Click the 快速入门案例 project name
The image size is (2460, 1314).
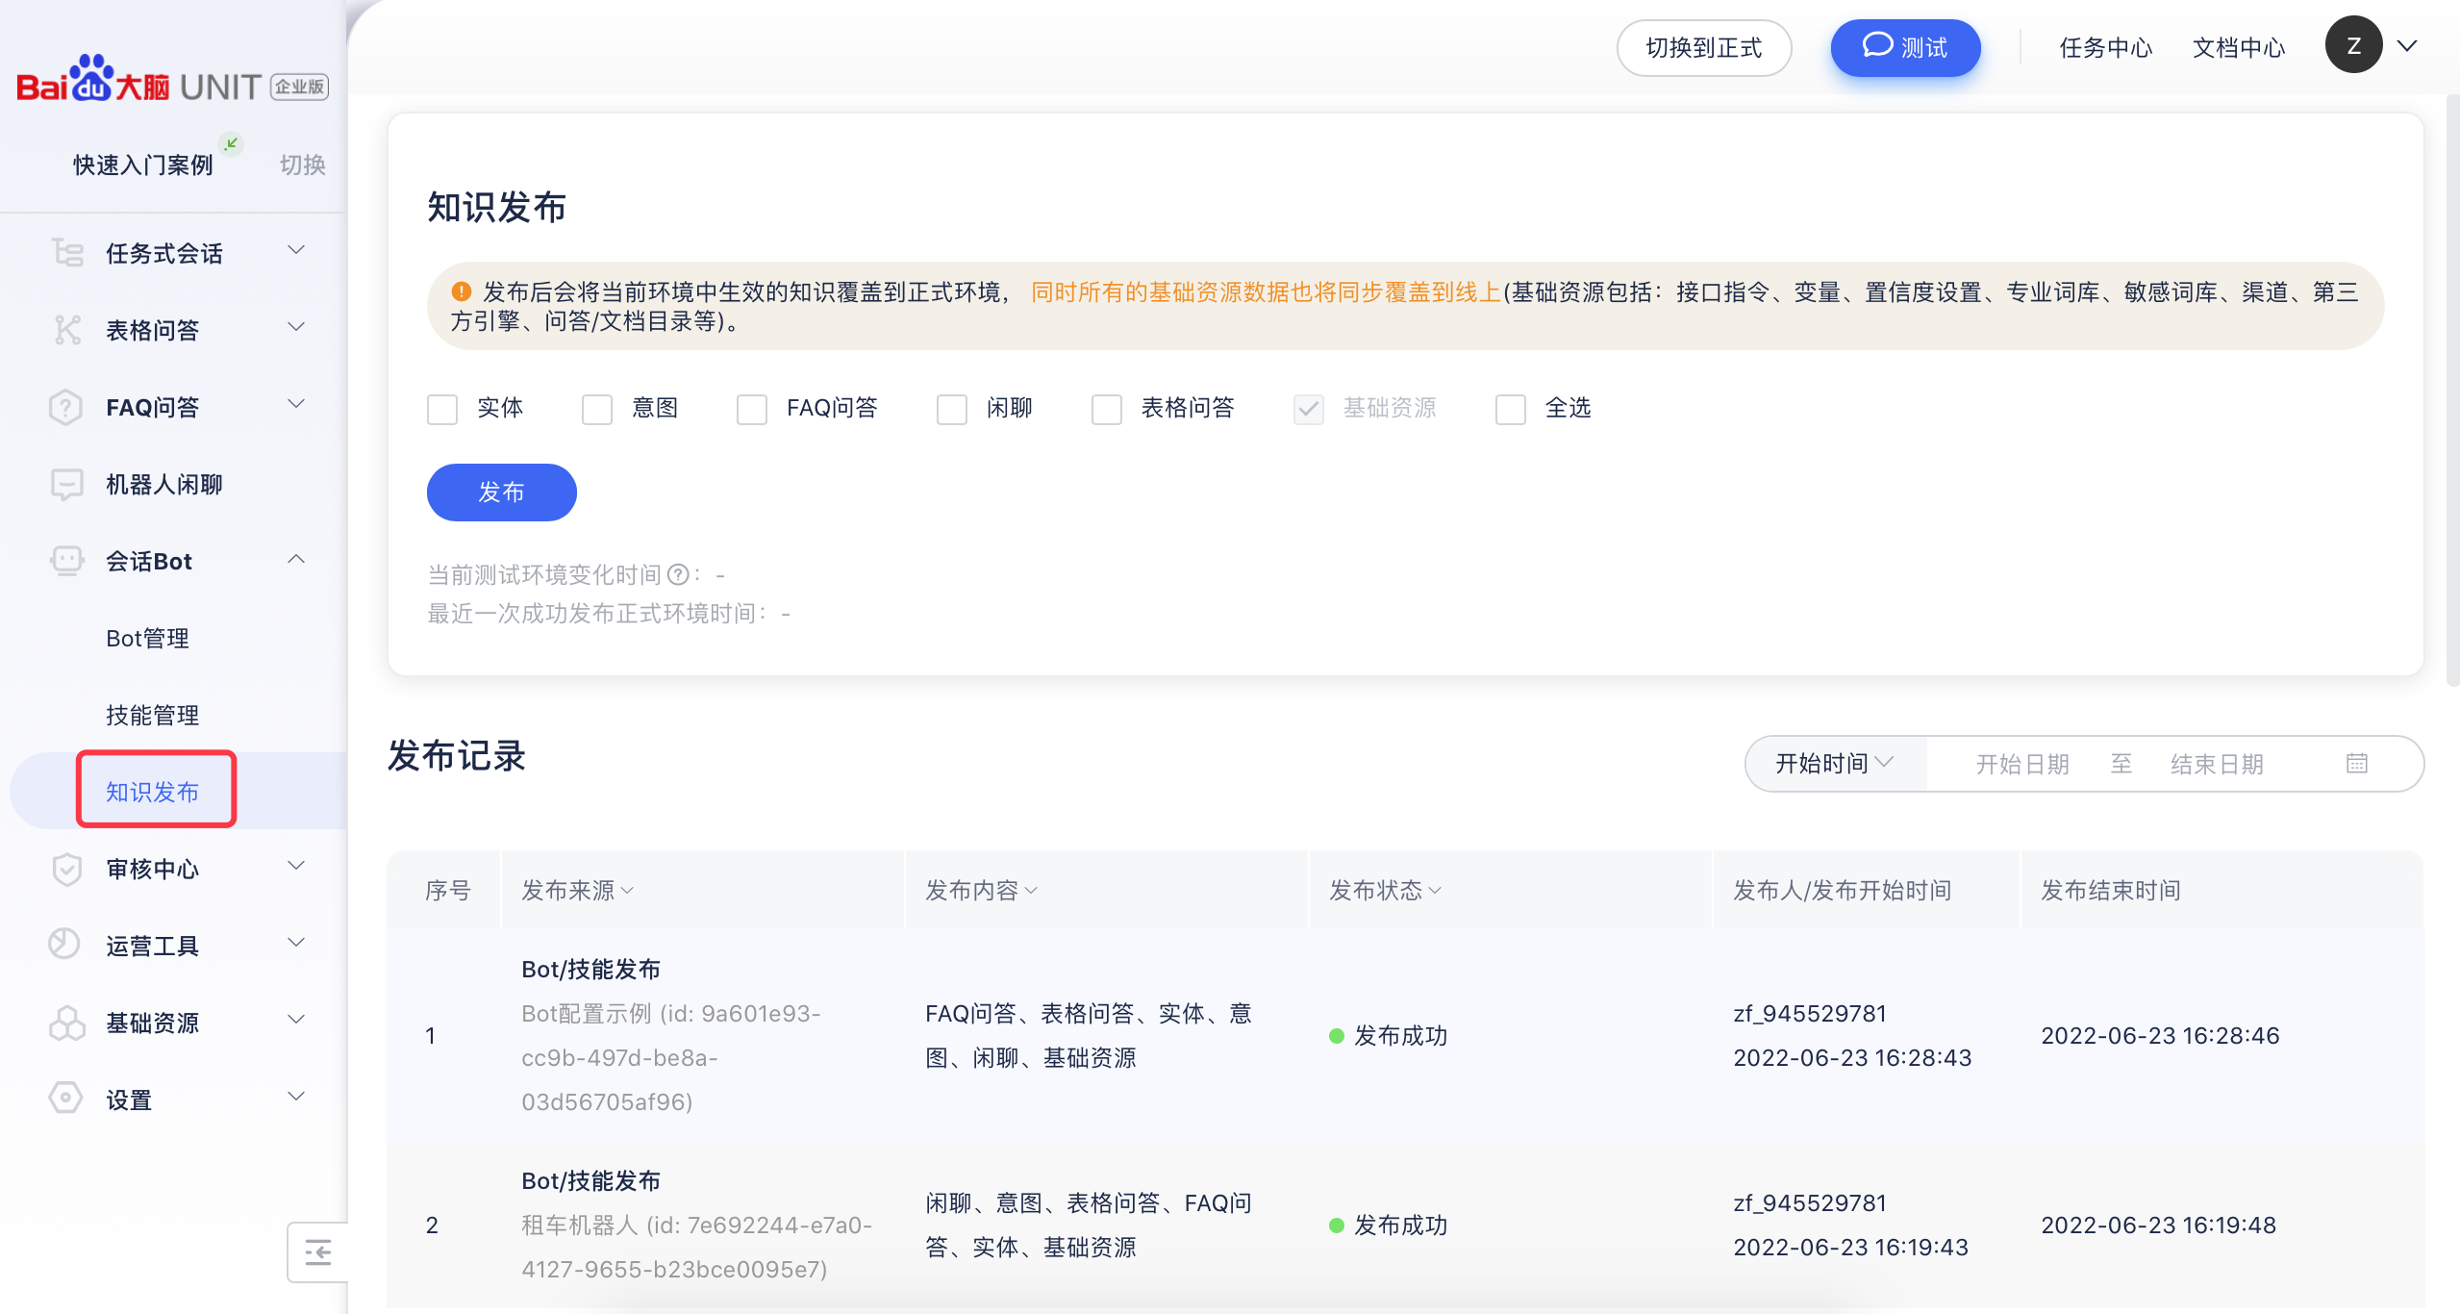coord(143,165)
